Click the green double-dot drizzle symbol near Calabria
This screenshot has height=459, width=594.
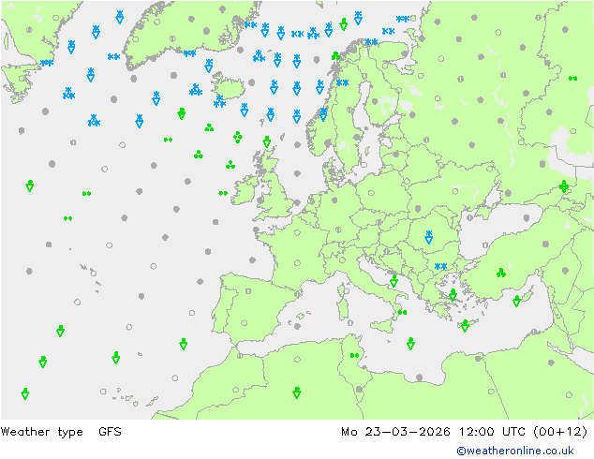pyautogui.click(x=402, y=313)
